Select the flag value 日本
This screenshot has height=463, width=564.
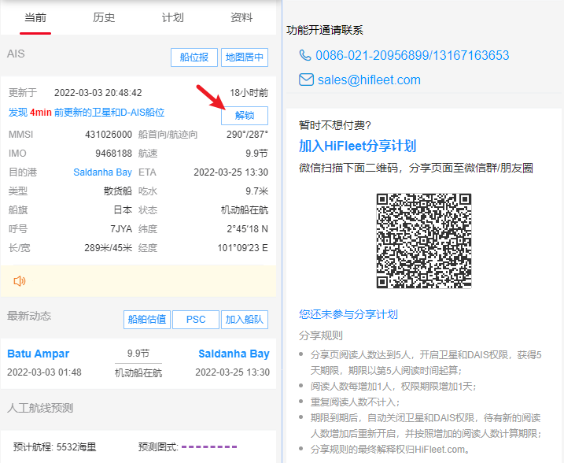pos(123,210)
